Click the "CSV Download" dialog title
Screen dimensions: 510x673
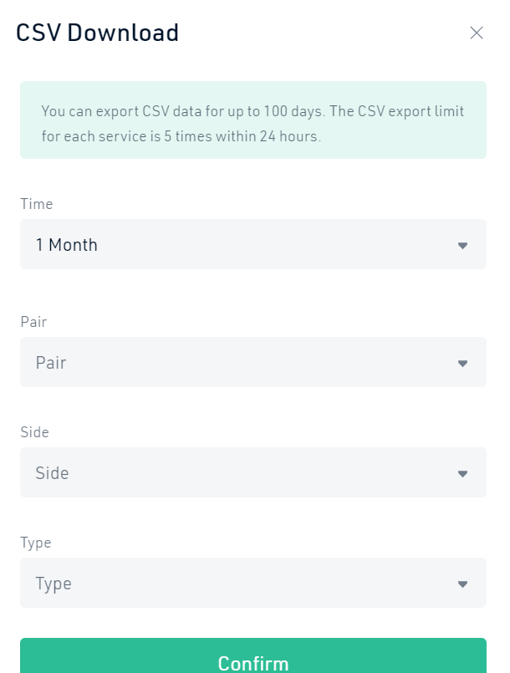click(98, 33)
